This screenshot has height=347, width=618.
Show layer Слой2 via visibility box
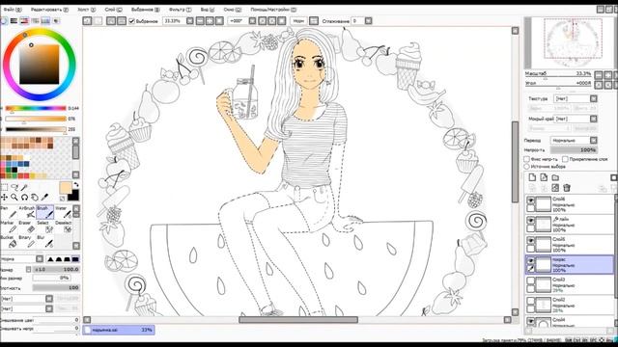[x=531, y=301]
